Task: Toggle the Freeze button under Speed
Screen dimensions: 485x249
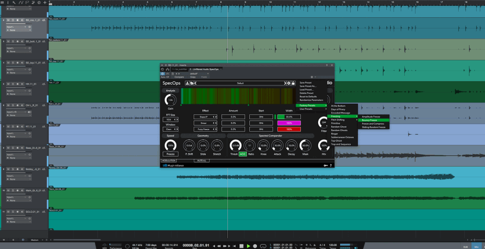Action: pos(170,154)
